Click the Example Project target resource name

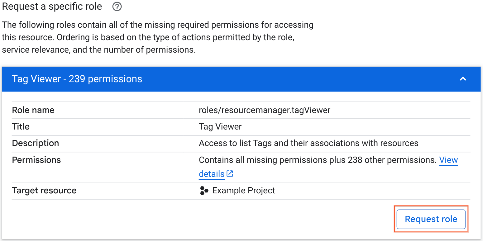click(x=243, y=191)
